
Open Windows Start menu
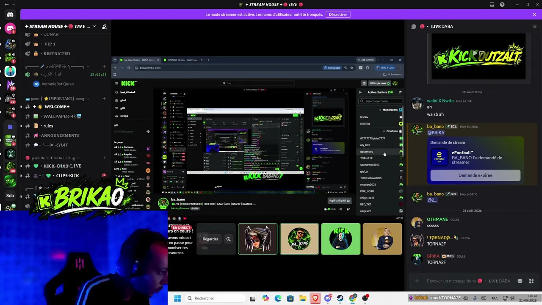pyautogui.click(x=177, y=298)
